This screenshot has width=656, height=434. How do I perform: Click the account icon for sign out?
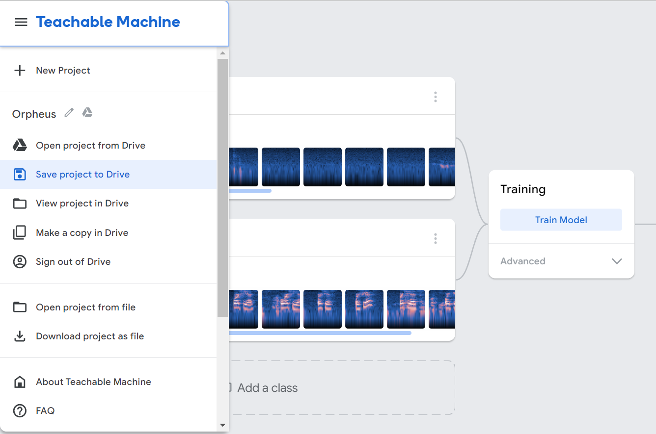click(20, 262)
